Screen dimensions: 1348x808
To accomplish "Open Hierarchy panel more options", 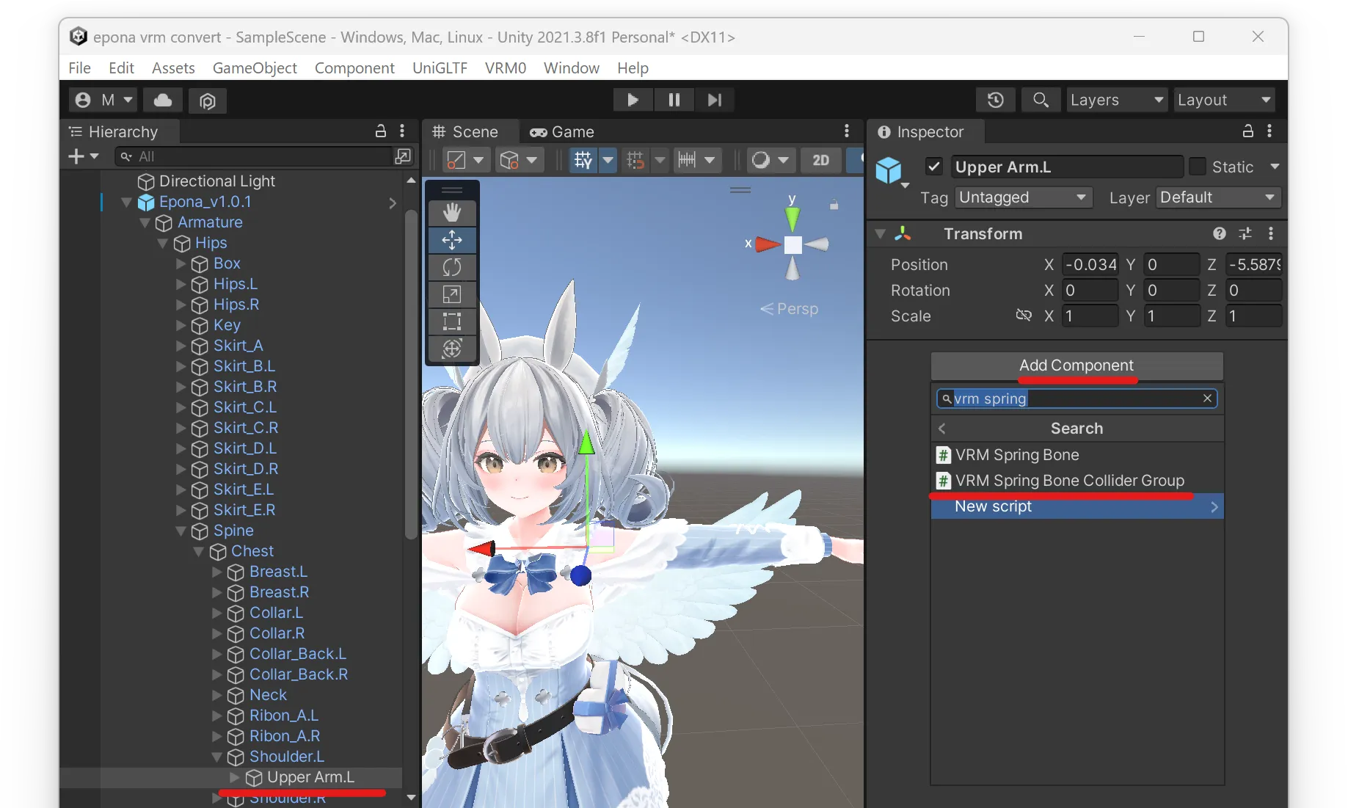I will 402,131.
